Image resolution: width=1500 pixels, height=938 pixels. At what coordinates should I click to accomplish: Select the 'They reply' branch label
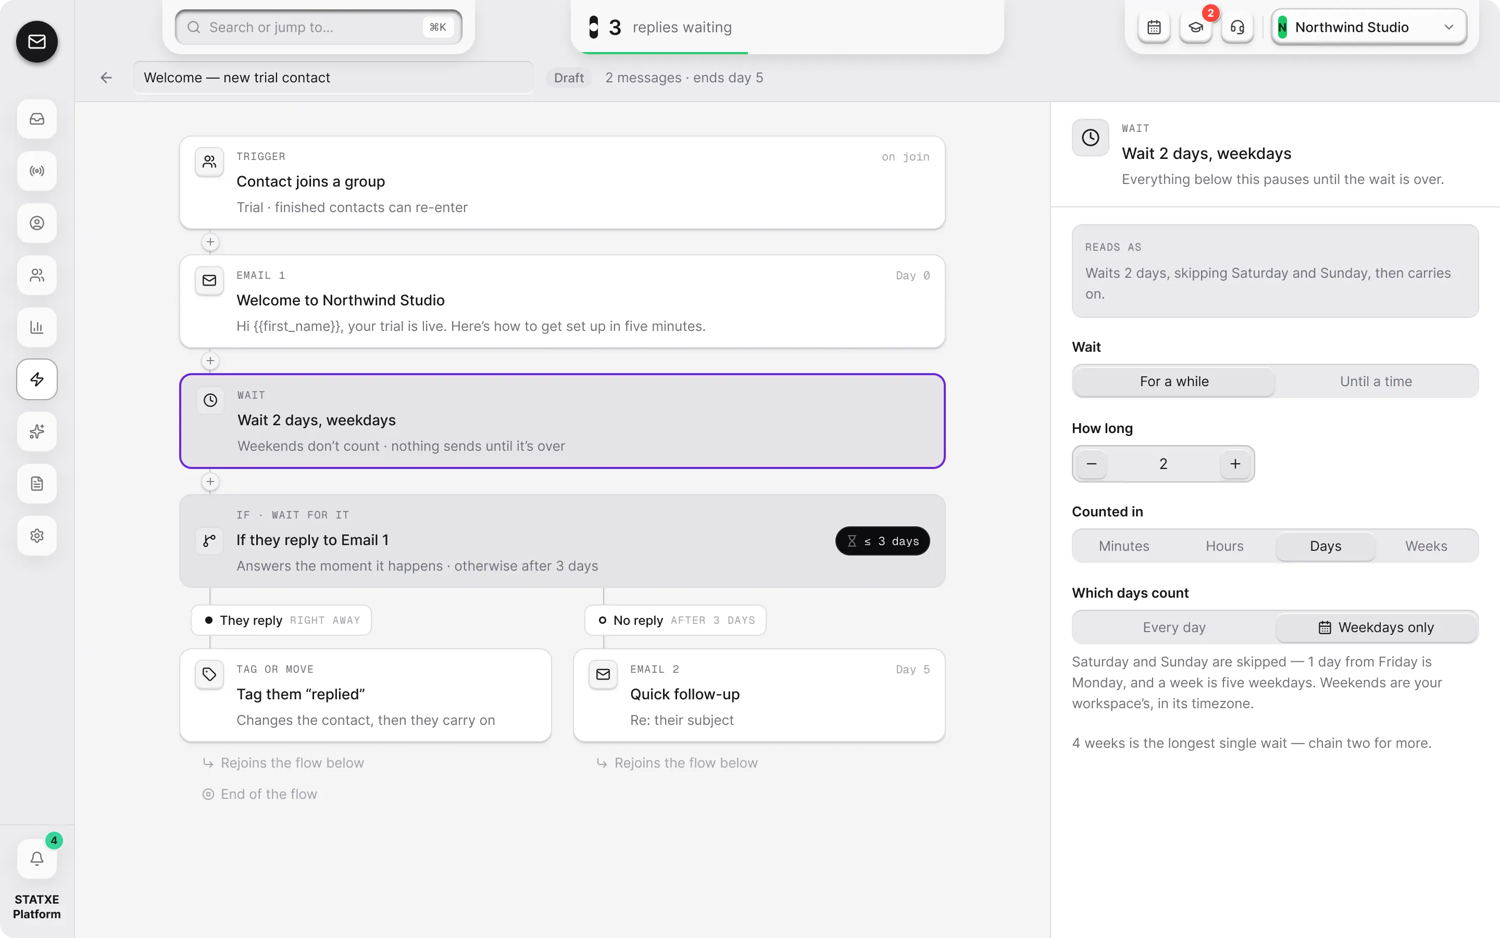[281, 620]
